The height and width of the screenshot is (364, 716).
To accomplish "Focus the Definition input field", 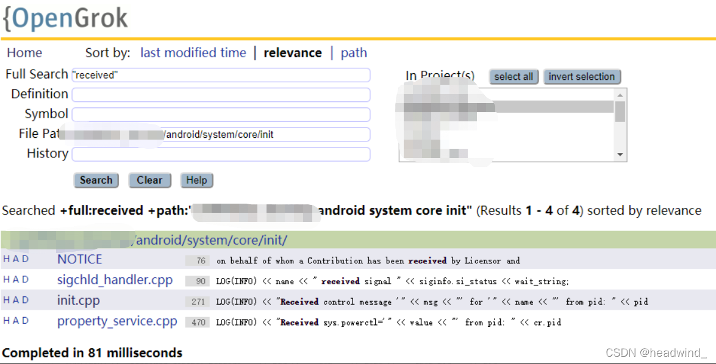I will [x=221, y=95].
